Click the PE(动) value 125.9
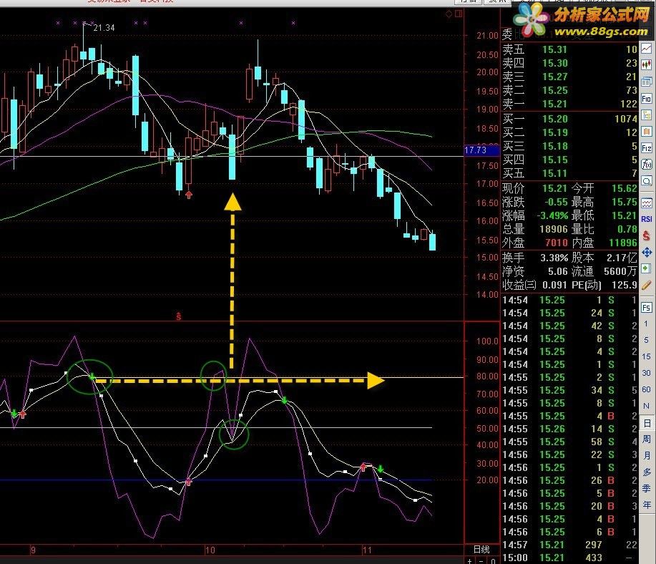 point(625,285)
